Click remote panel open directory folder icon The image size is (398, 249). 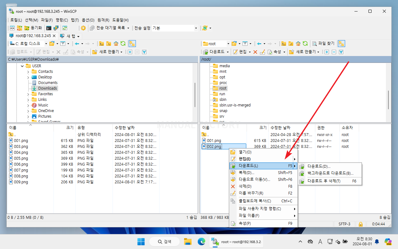[234, 44]
